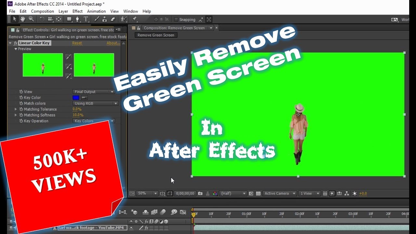Select the Hand tool
This screenshot has width=416, height=234.
[x=23, y=19]
